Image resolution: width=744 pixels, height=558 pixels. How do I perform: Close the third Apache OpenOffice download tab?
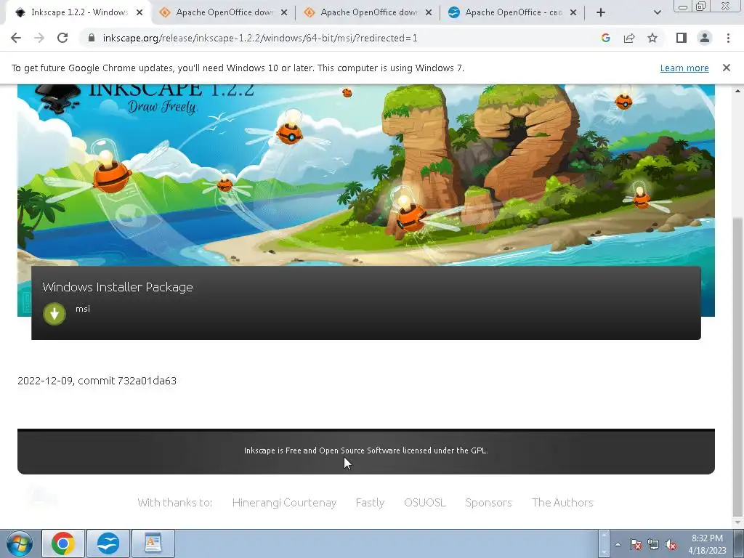point(429,12)
